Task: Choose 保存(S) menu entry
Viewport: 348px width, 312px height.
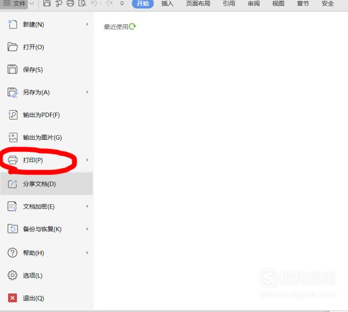Action: (x=47, y=70)
